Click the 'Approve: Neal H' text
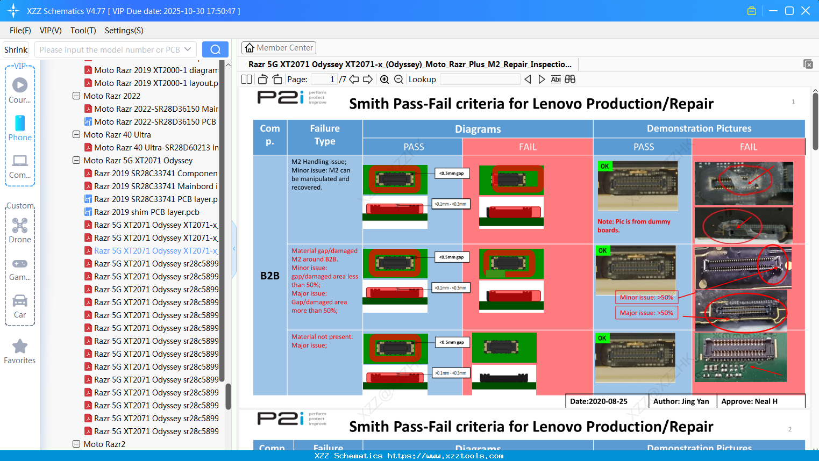Image resolution: width=819 pixels, height=461 pixels. pyautogui.click(x=749, y=401)
